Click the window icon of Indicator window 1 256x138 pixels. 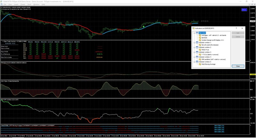tap(197, 43)
